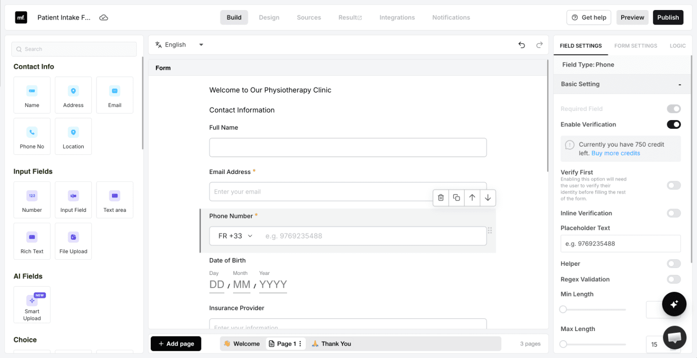Publish the form
This screenshot has height=358, width=697.
coord(668,17)
